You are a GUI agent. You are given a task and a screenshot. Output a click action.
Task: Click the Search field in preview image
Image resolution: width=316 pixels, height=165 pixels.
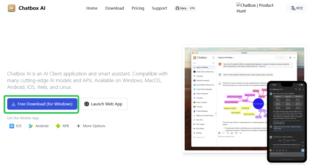point(281,58)
